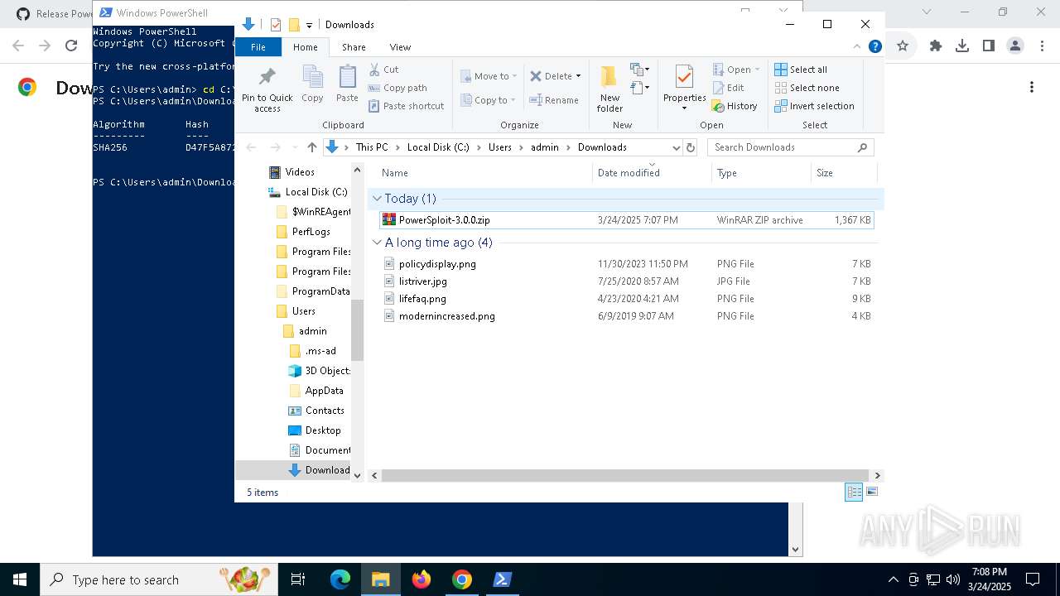Screen dimensions: 1060x596
Task: Click the horizontal scrollbar of file list
Action: click(626, 476)
